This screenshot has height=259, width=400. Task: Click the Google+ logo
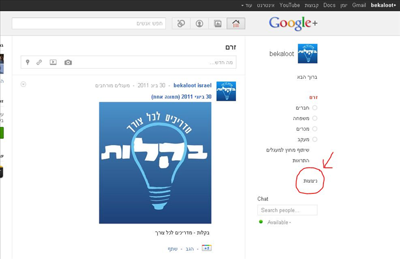(x=293, y=23)
